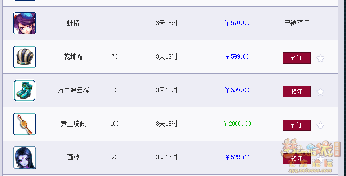Screen dimensions: 346x176
Task: Click the ￥2000.00 green price
Action: (237, 124)
